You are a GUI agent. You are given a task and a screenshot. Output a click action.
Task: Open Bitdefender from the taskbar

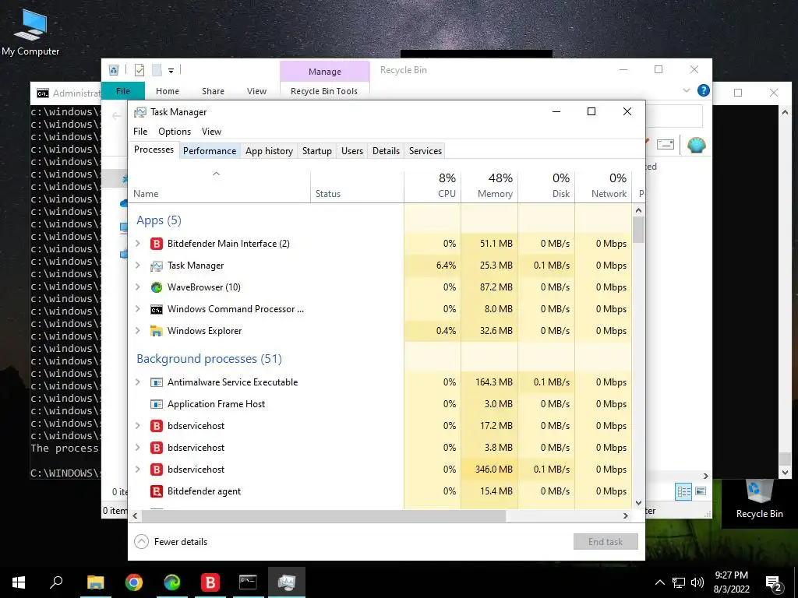click(210, 582)
